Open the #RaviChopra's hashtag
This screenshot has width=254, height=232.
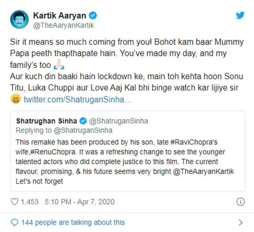(x=194, y=142)
